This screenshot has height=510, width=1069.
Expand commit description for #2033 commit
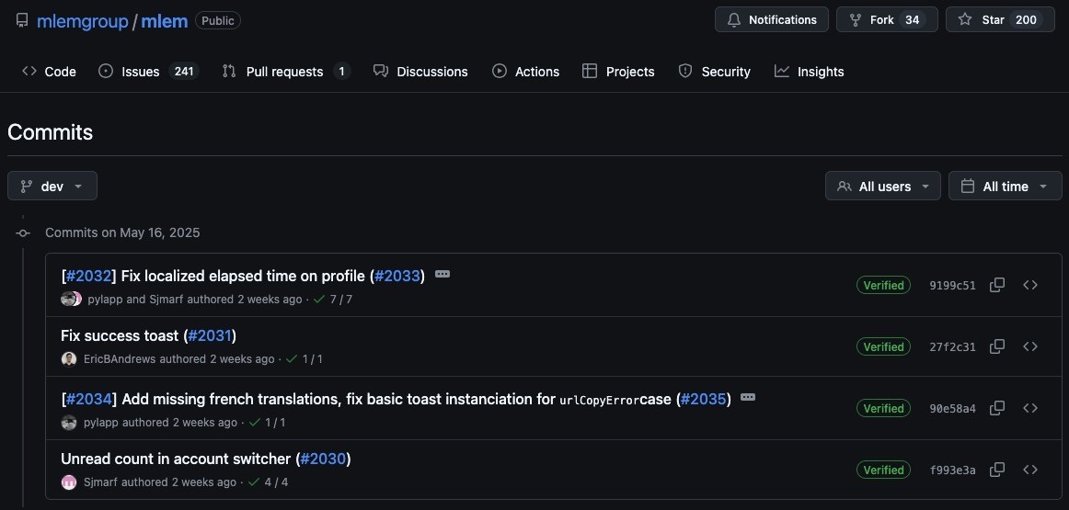[x=443, y=275]
